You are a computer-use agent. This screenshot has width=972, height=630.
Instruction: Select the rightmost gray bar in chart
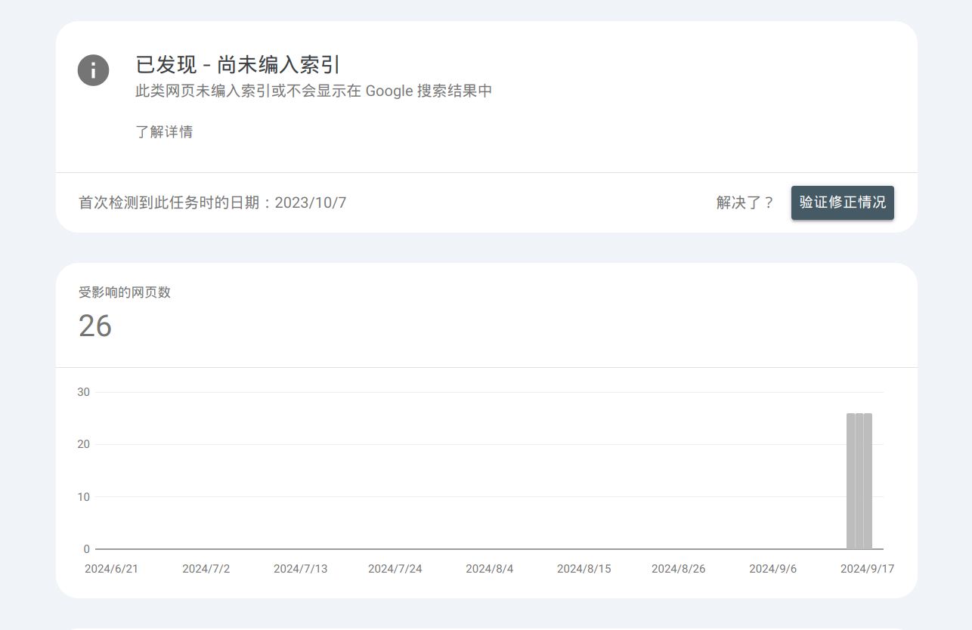[x=868, y=481]
